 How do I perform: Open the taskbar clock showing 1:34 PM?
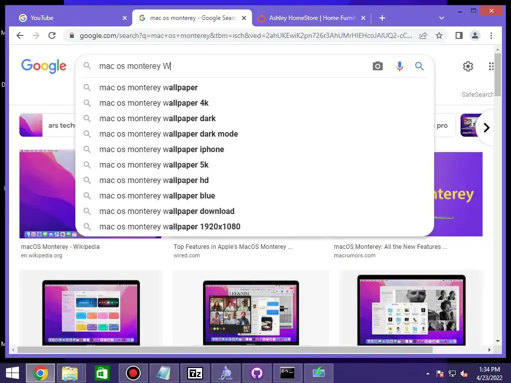tap(489, 374)
